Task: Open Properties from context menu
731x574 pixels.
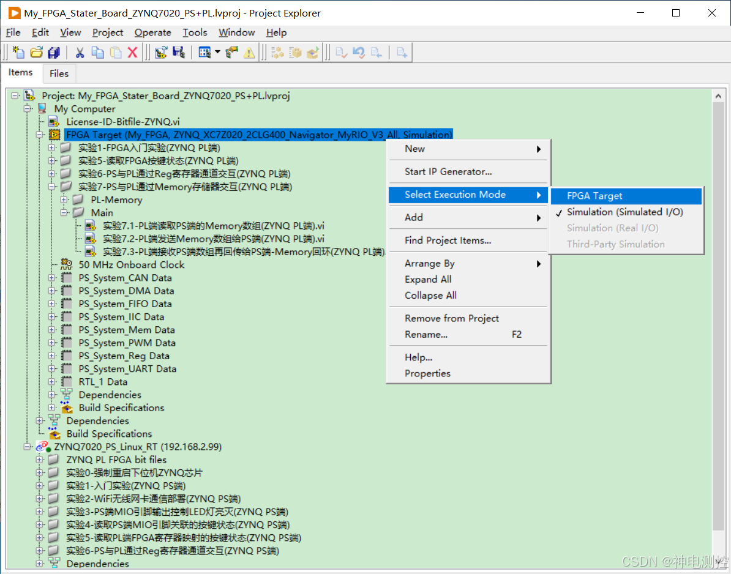Action: [468, 374]
